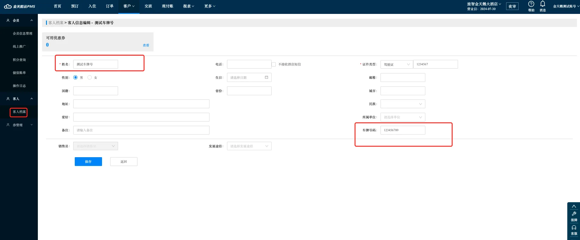The width and height of the screenshot is (580, 240).
Task: Open the 发展途径 dropdown
Action: [x=249, y=146]
